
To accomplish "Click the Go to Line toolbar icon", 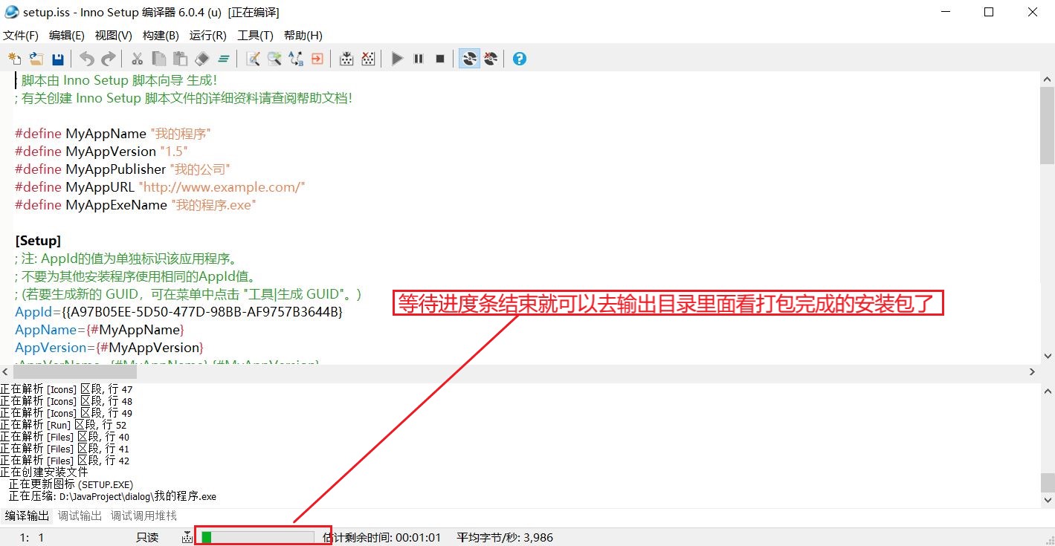I will point(317,59).
